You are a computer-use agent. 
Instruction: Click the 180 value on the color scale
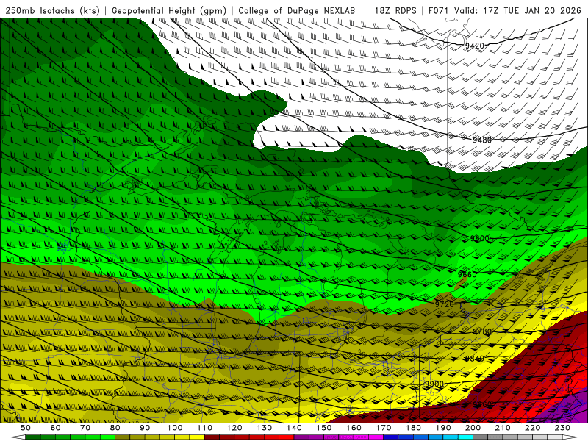point(413,428)
